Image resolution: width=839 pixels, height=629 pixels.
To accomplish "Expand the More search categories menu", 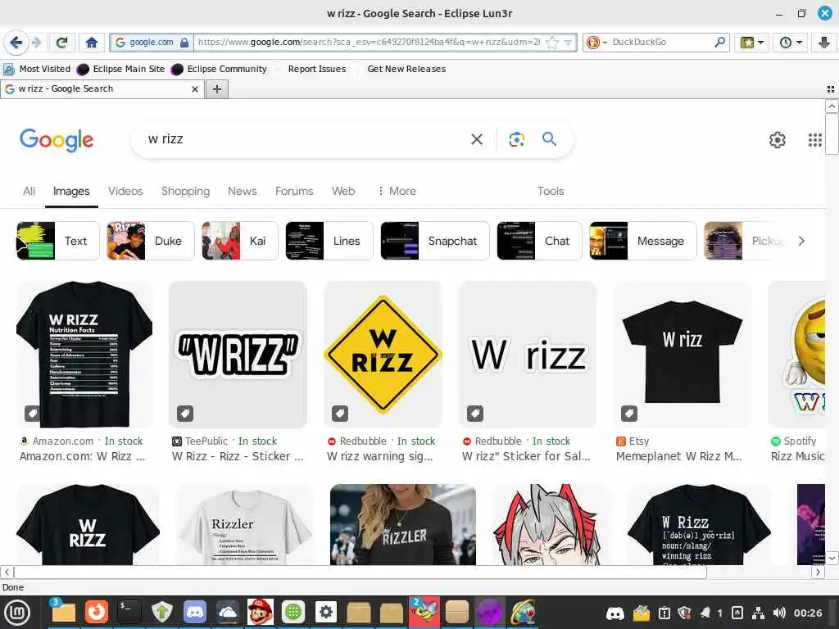I will (397, 192).
